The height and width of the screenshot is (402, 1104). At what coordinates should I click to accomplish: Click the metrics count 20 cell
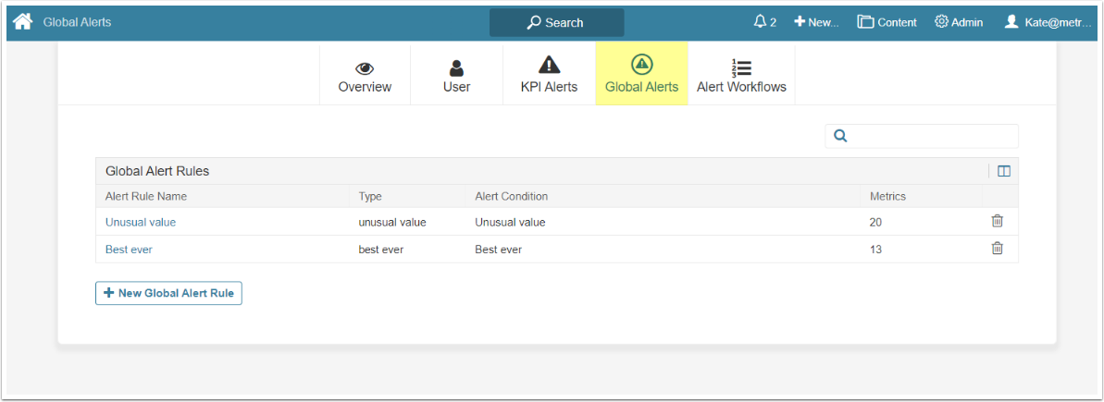click(875, 222)
